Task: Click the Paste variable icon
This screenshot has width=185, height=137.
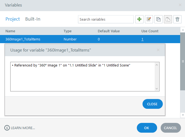Action: [x=168, y=19]
